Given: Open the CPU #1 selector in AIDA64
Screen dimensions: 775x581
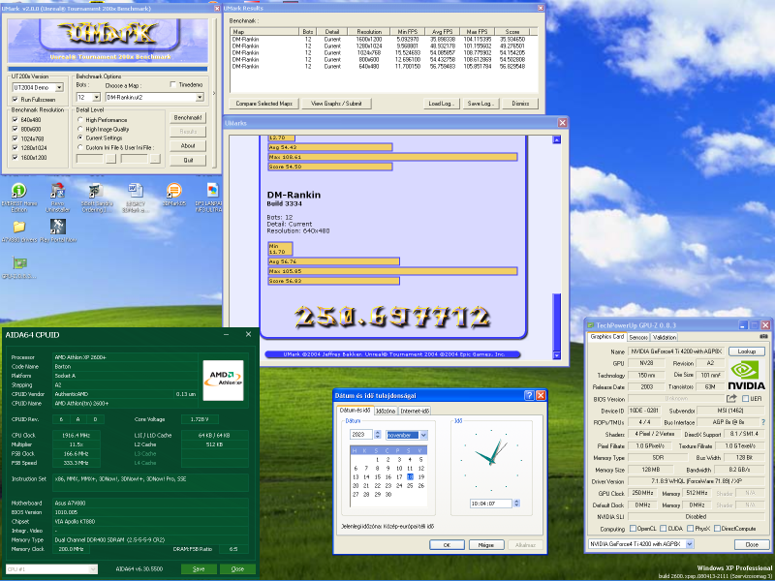Looking at the screenshot, I should point(51,569).
